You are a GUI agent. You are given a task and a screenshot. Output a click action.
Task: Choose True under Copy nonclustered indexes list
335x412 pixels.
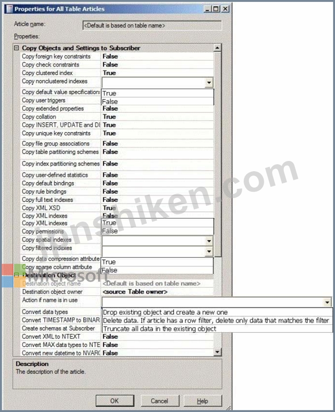click(x=157, y=93)
